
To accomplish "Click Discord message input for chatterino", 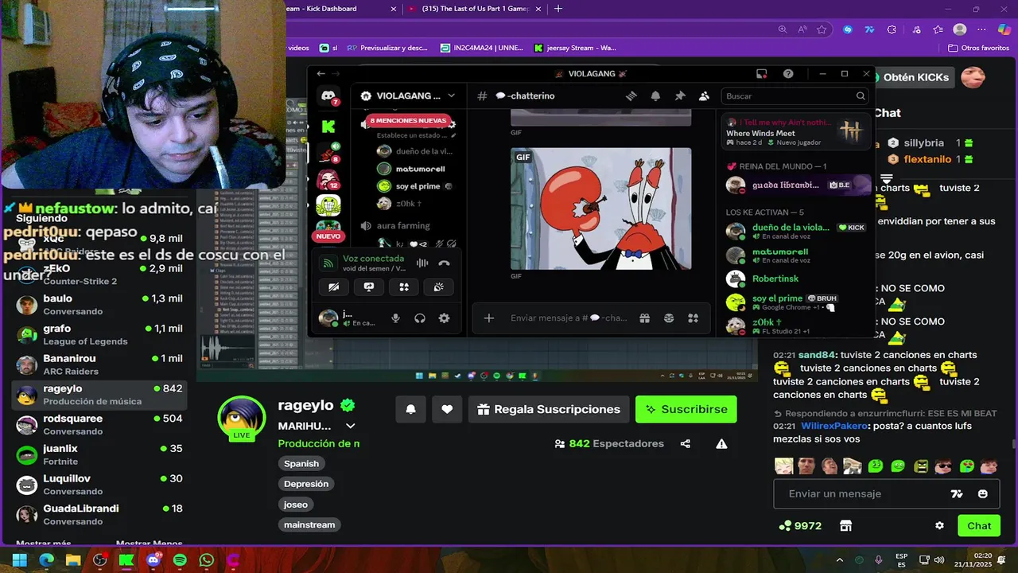I will pyautogui.click(x=569, y=318).
